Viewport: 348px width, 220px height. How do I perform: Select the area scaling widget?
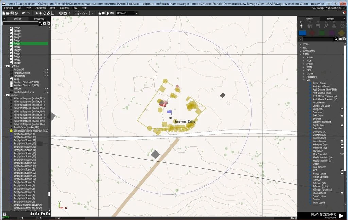(x=53, y=13)
